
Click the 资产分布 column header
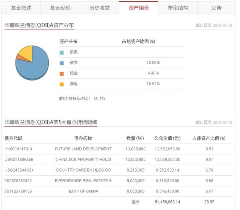coord(68,41)
